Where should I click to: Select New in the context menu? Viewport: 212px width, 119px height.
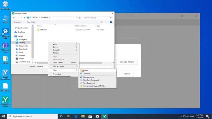coord(63,70)
